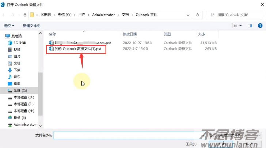Select 系统 (C:) drive in sidebar

click(19, 90)
